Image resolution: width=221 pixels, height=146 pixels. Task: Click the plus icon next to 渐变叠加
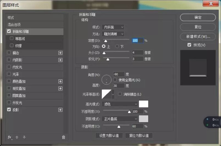click(61, 88)
